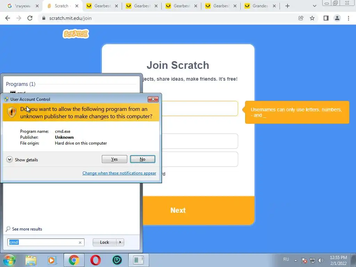Expand Show details in the UAC dialog
This screenshot has width=356, height=267.
click(x=22, y=160)
